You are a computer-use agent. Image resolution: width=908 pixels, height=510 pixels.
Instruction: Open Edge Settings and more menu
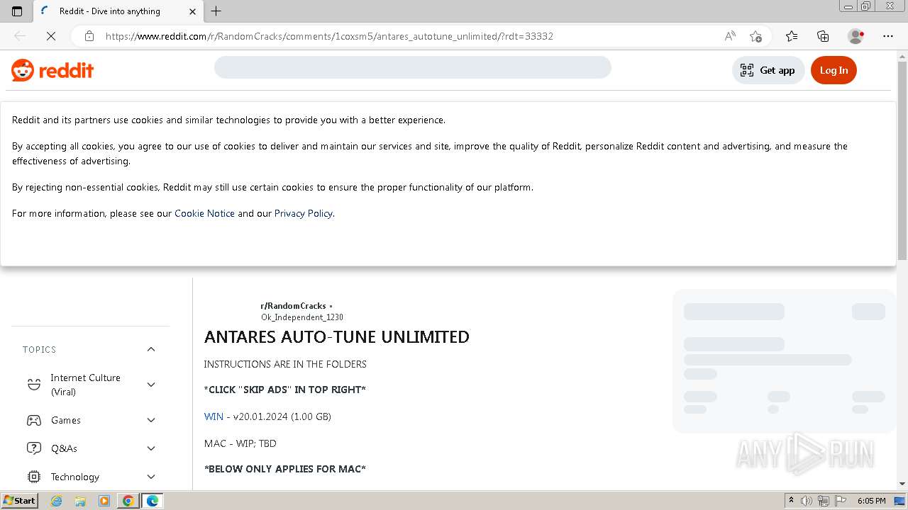888,36
